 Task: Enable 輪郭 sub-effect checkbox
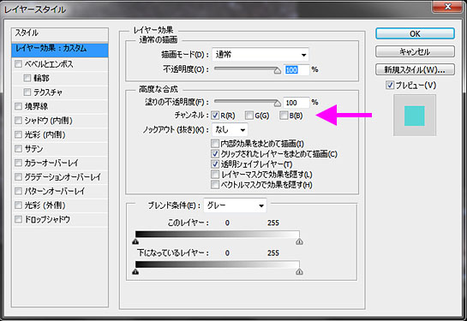(27, 78)
